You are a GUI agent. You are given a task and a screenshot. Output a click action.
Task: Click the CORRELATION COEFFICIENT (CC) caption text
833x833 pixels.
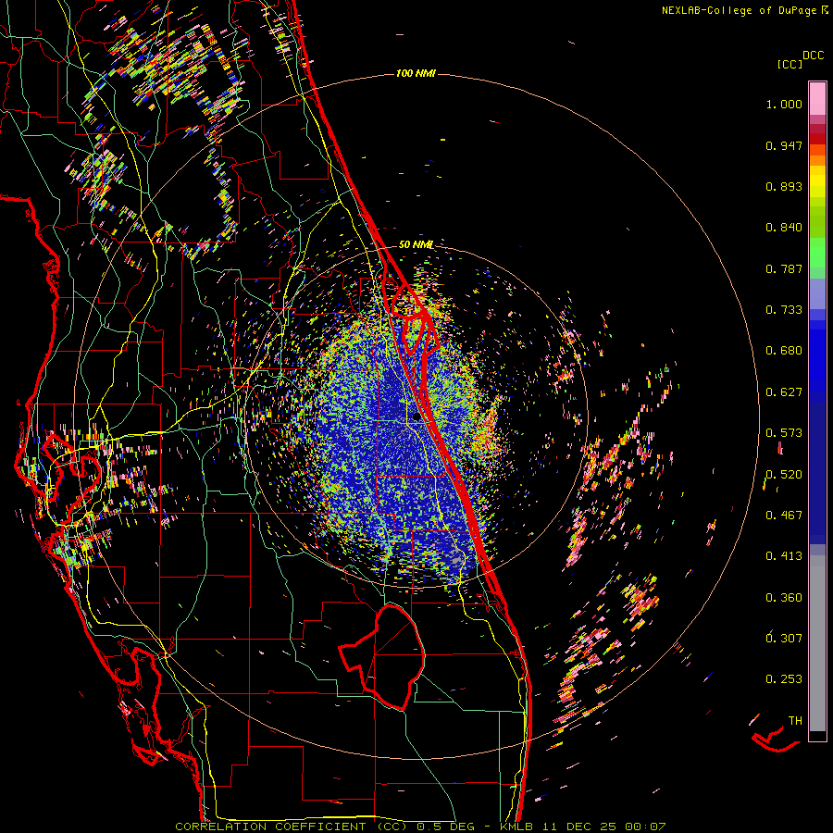point(292,827)
